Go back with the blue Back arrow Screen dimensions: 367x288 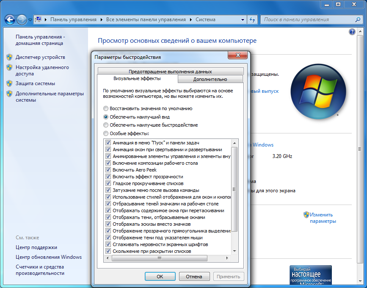point(10,19)
